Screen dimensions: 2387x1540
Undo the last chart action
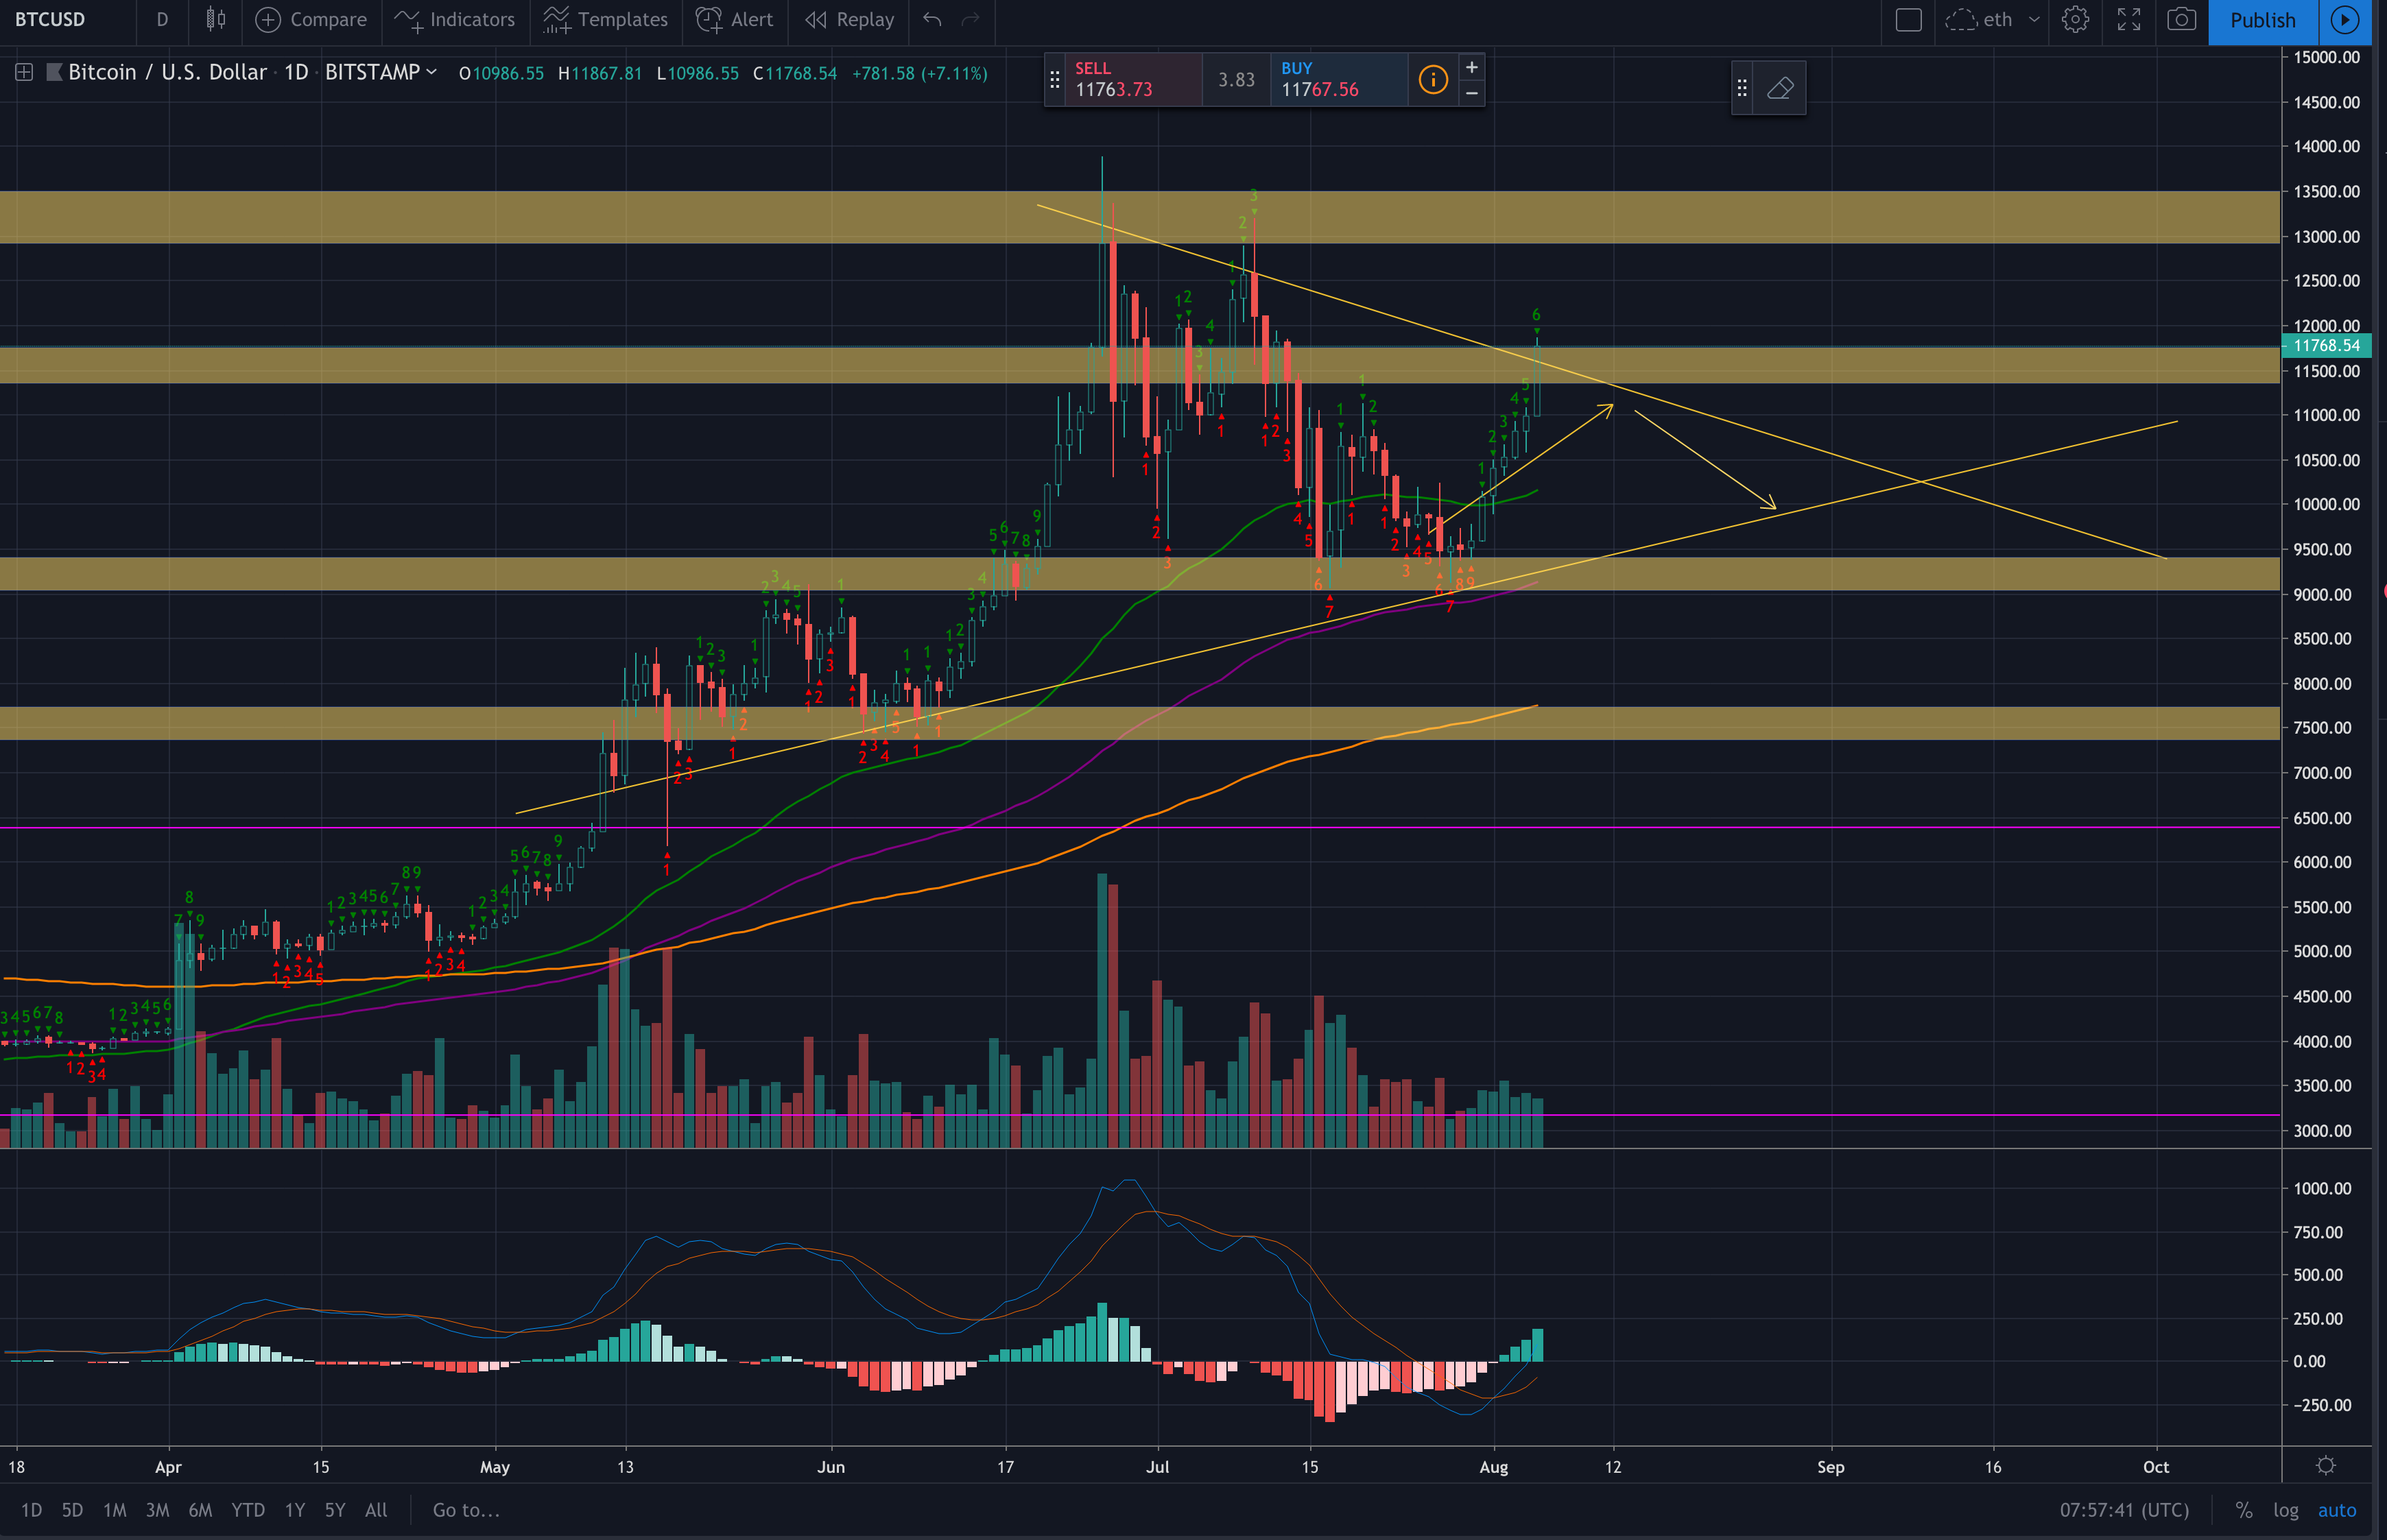(932, 19)
